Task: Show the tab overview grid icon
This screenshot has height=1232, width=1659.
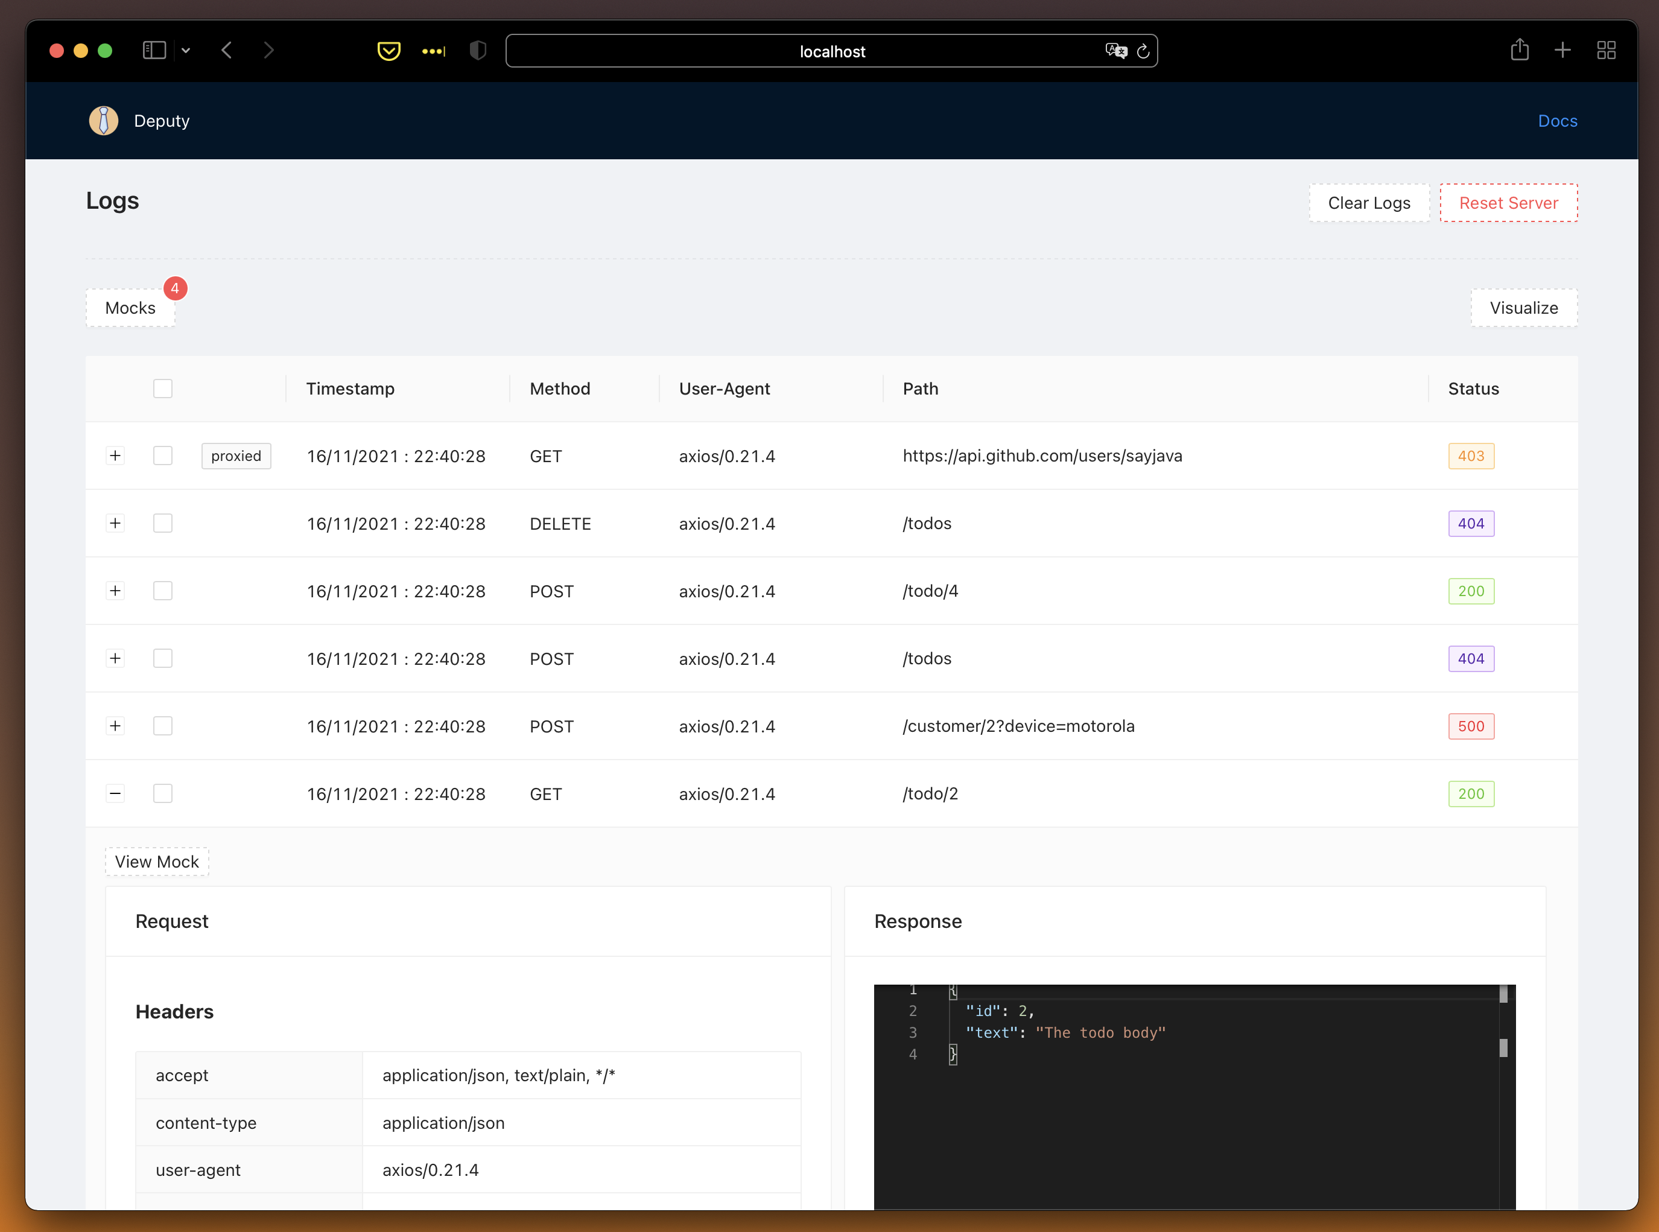Action: pyautogui.click(x=1606, y=51)
